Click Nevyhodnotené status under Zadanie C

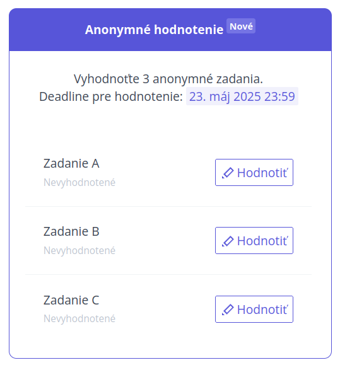point(79,319)
